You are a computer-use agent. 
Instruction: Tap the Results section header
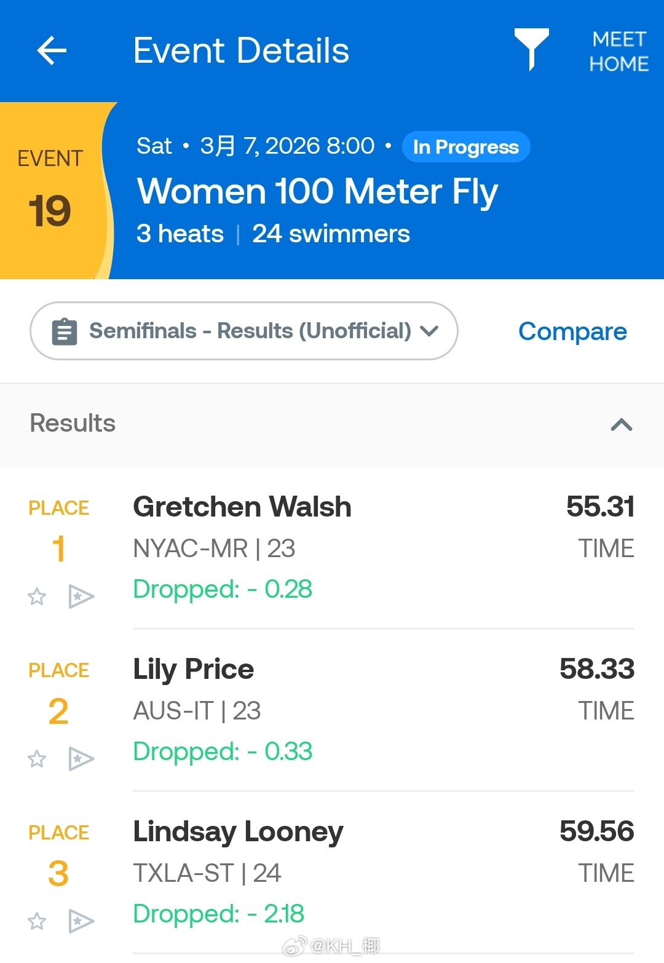pos(73,423)
